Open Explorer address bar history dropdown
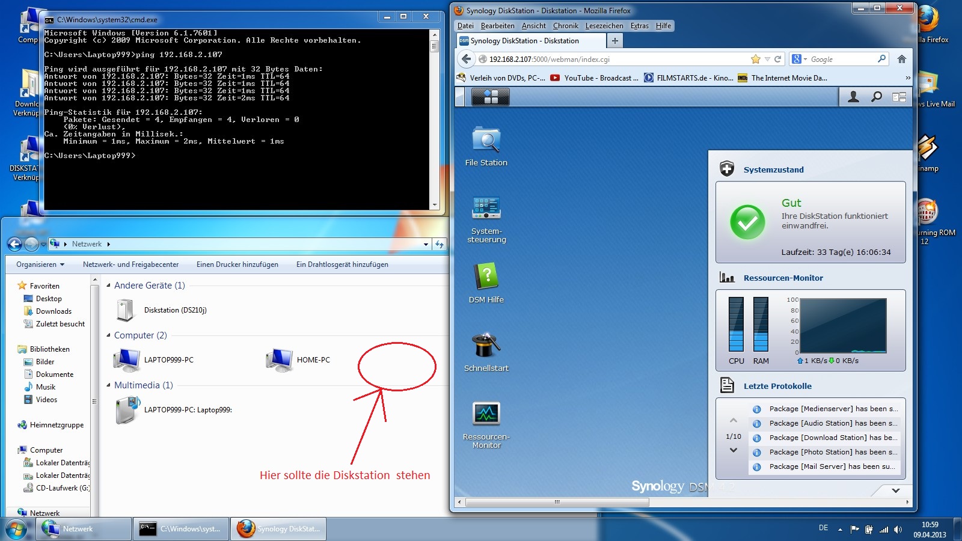 point(426,244)
